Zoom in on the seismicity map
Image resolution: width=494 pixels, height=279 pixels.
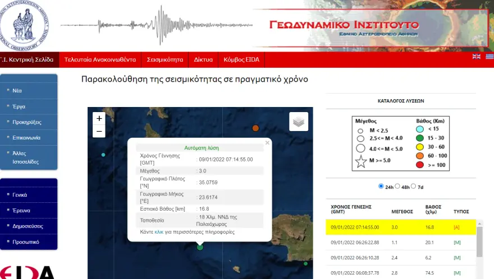coord(99,118)
